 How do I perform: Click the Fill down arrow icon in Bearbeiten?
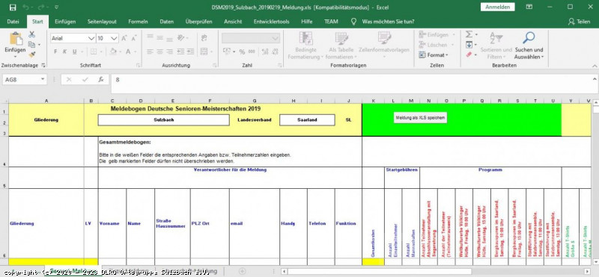click(x=469, y=45)
